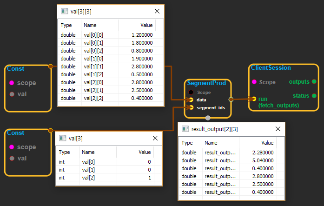Screen dimensions: 324x206
Task: Click the green status port on ClientSession
Action: pos(314,96)
